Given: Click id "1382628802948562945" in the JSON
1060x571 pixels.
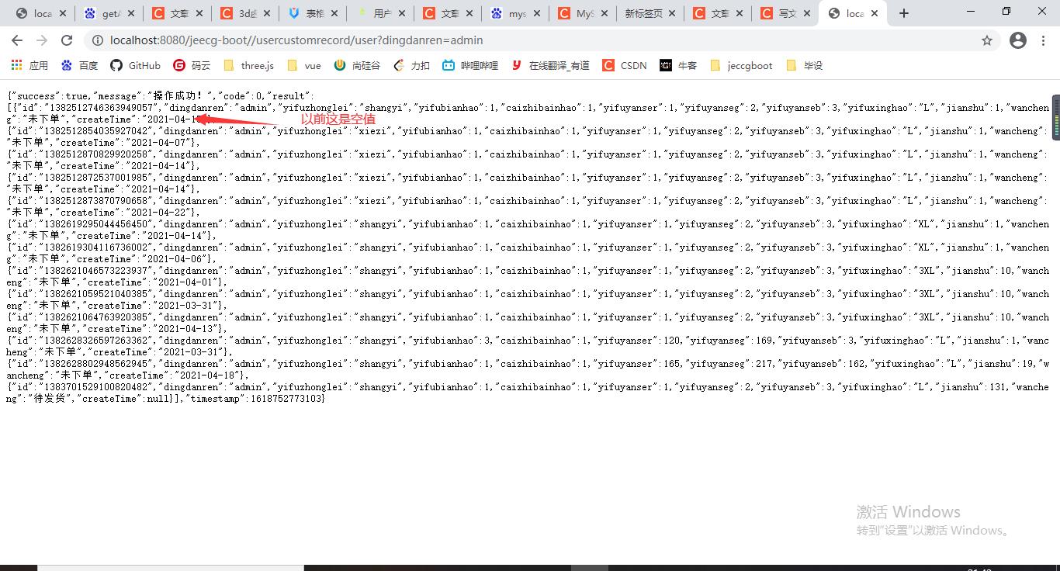Looking at the screenshot, I should 95,364.
